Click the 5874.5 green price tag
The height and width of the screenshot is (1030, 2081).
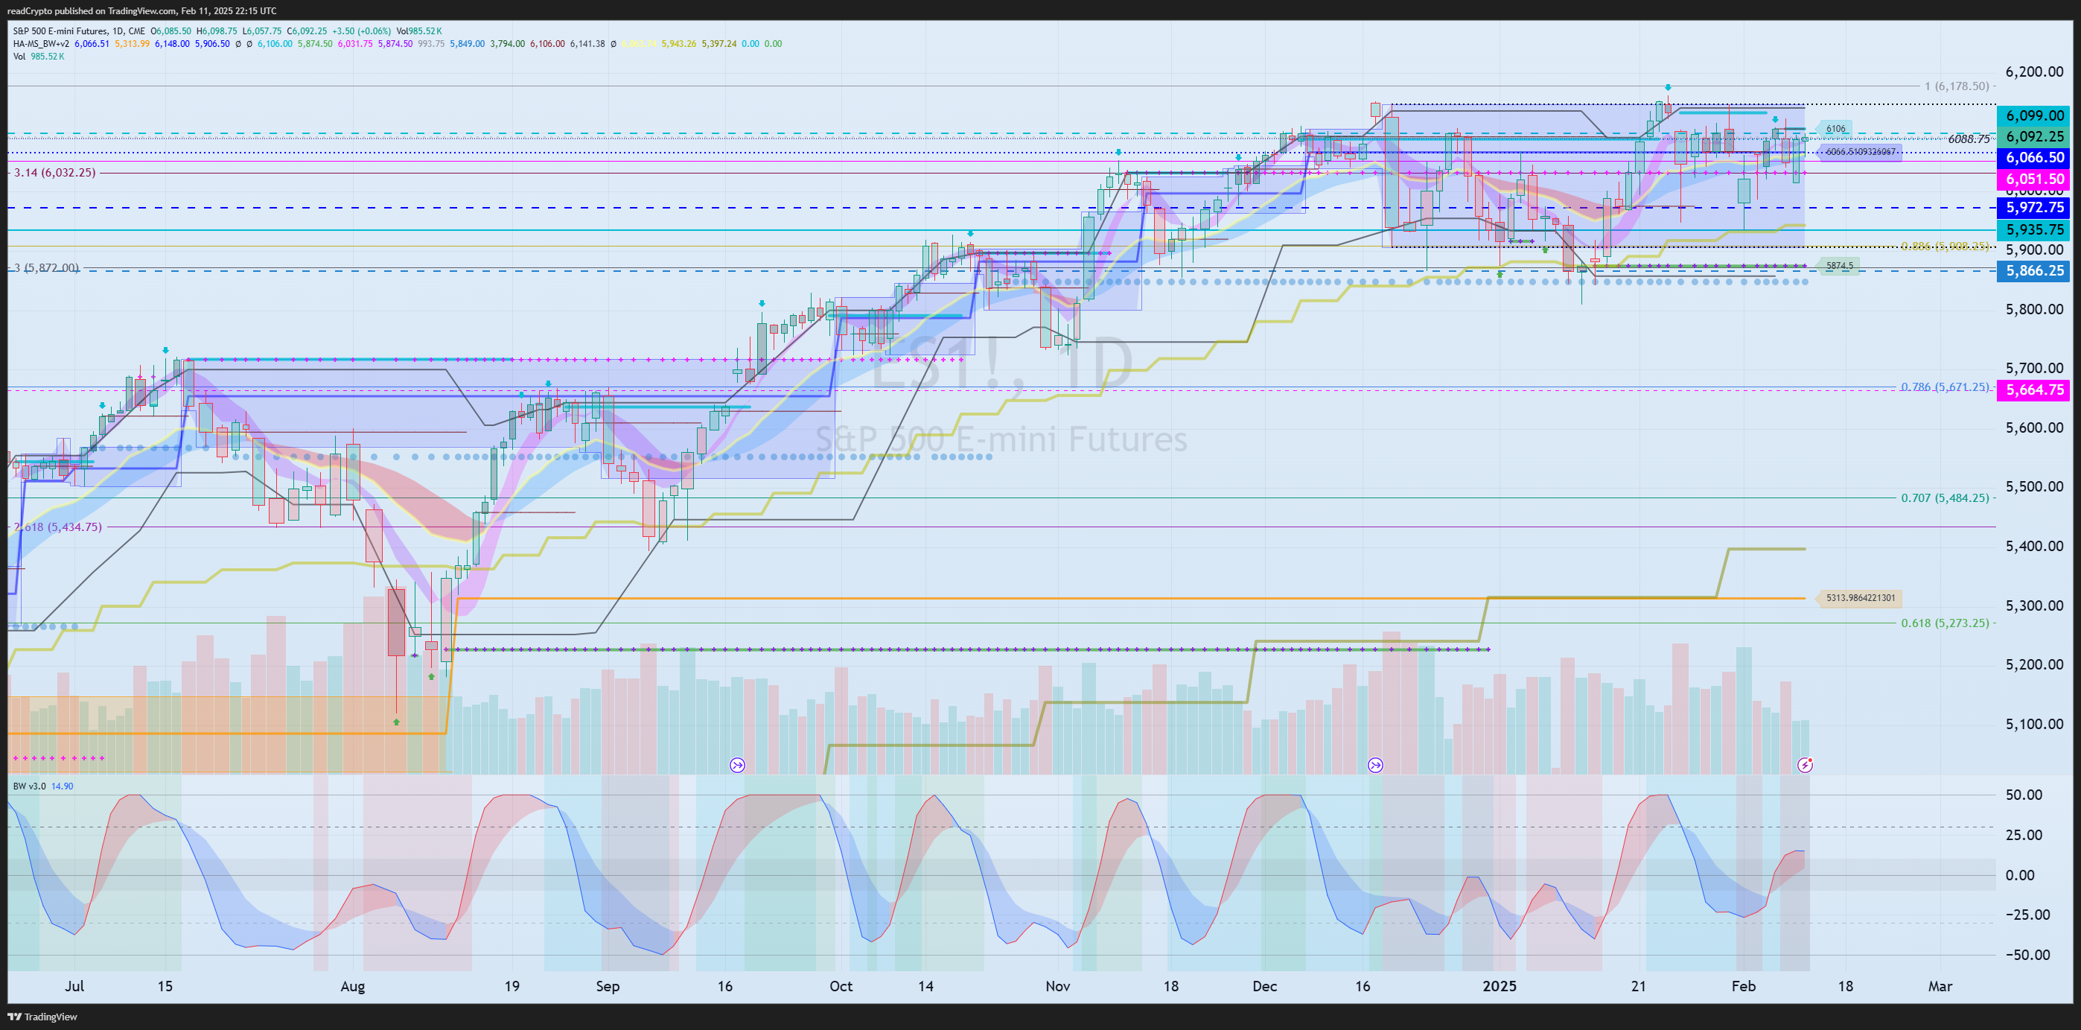click(x=1838, y=266)
